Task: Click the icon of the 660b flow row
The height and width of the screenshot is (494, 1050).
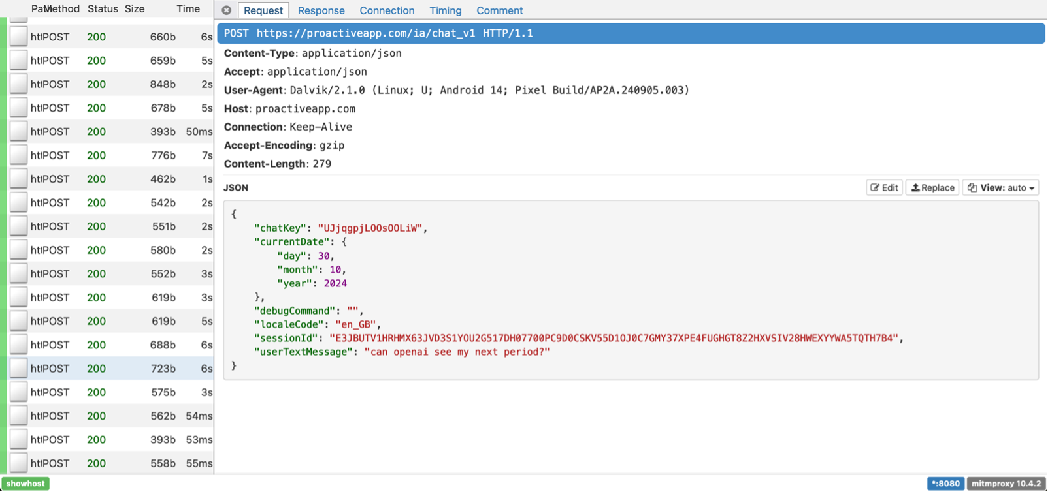Action: pos(19,37)
